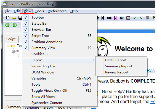157x110 pixels.
Task: Click the red table toolbar icon
Action: pyautogui.click(x=147, y=18)
